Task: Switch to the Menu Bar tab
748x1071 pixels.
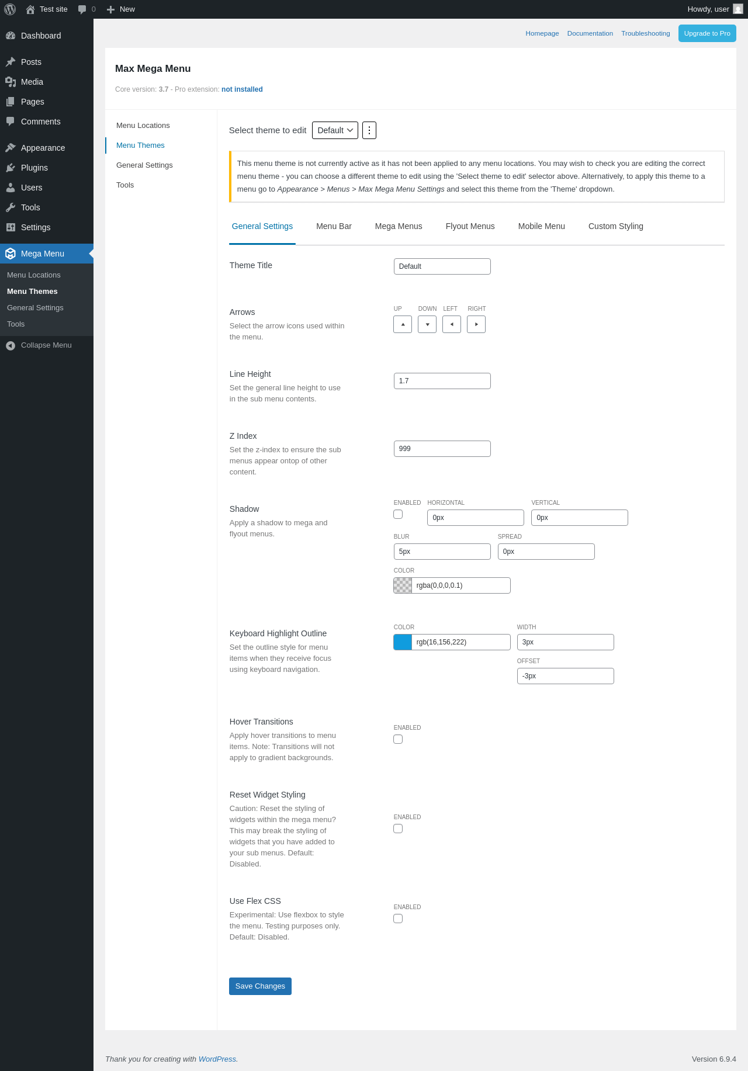Action: point(334,227)
